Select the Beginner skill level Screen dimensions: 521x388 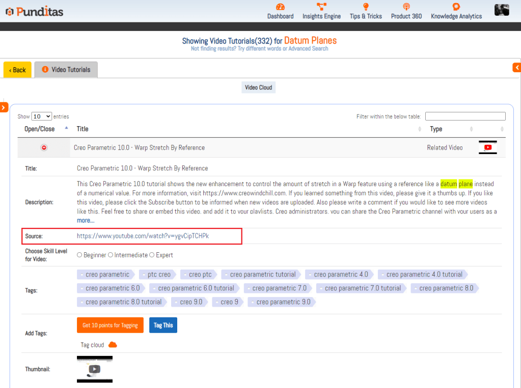tap(80, 255)
